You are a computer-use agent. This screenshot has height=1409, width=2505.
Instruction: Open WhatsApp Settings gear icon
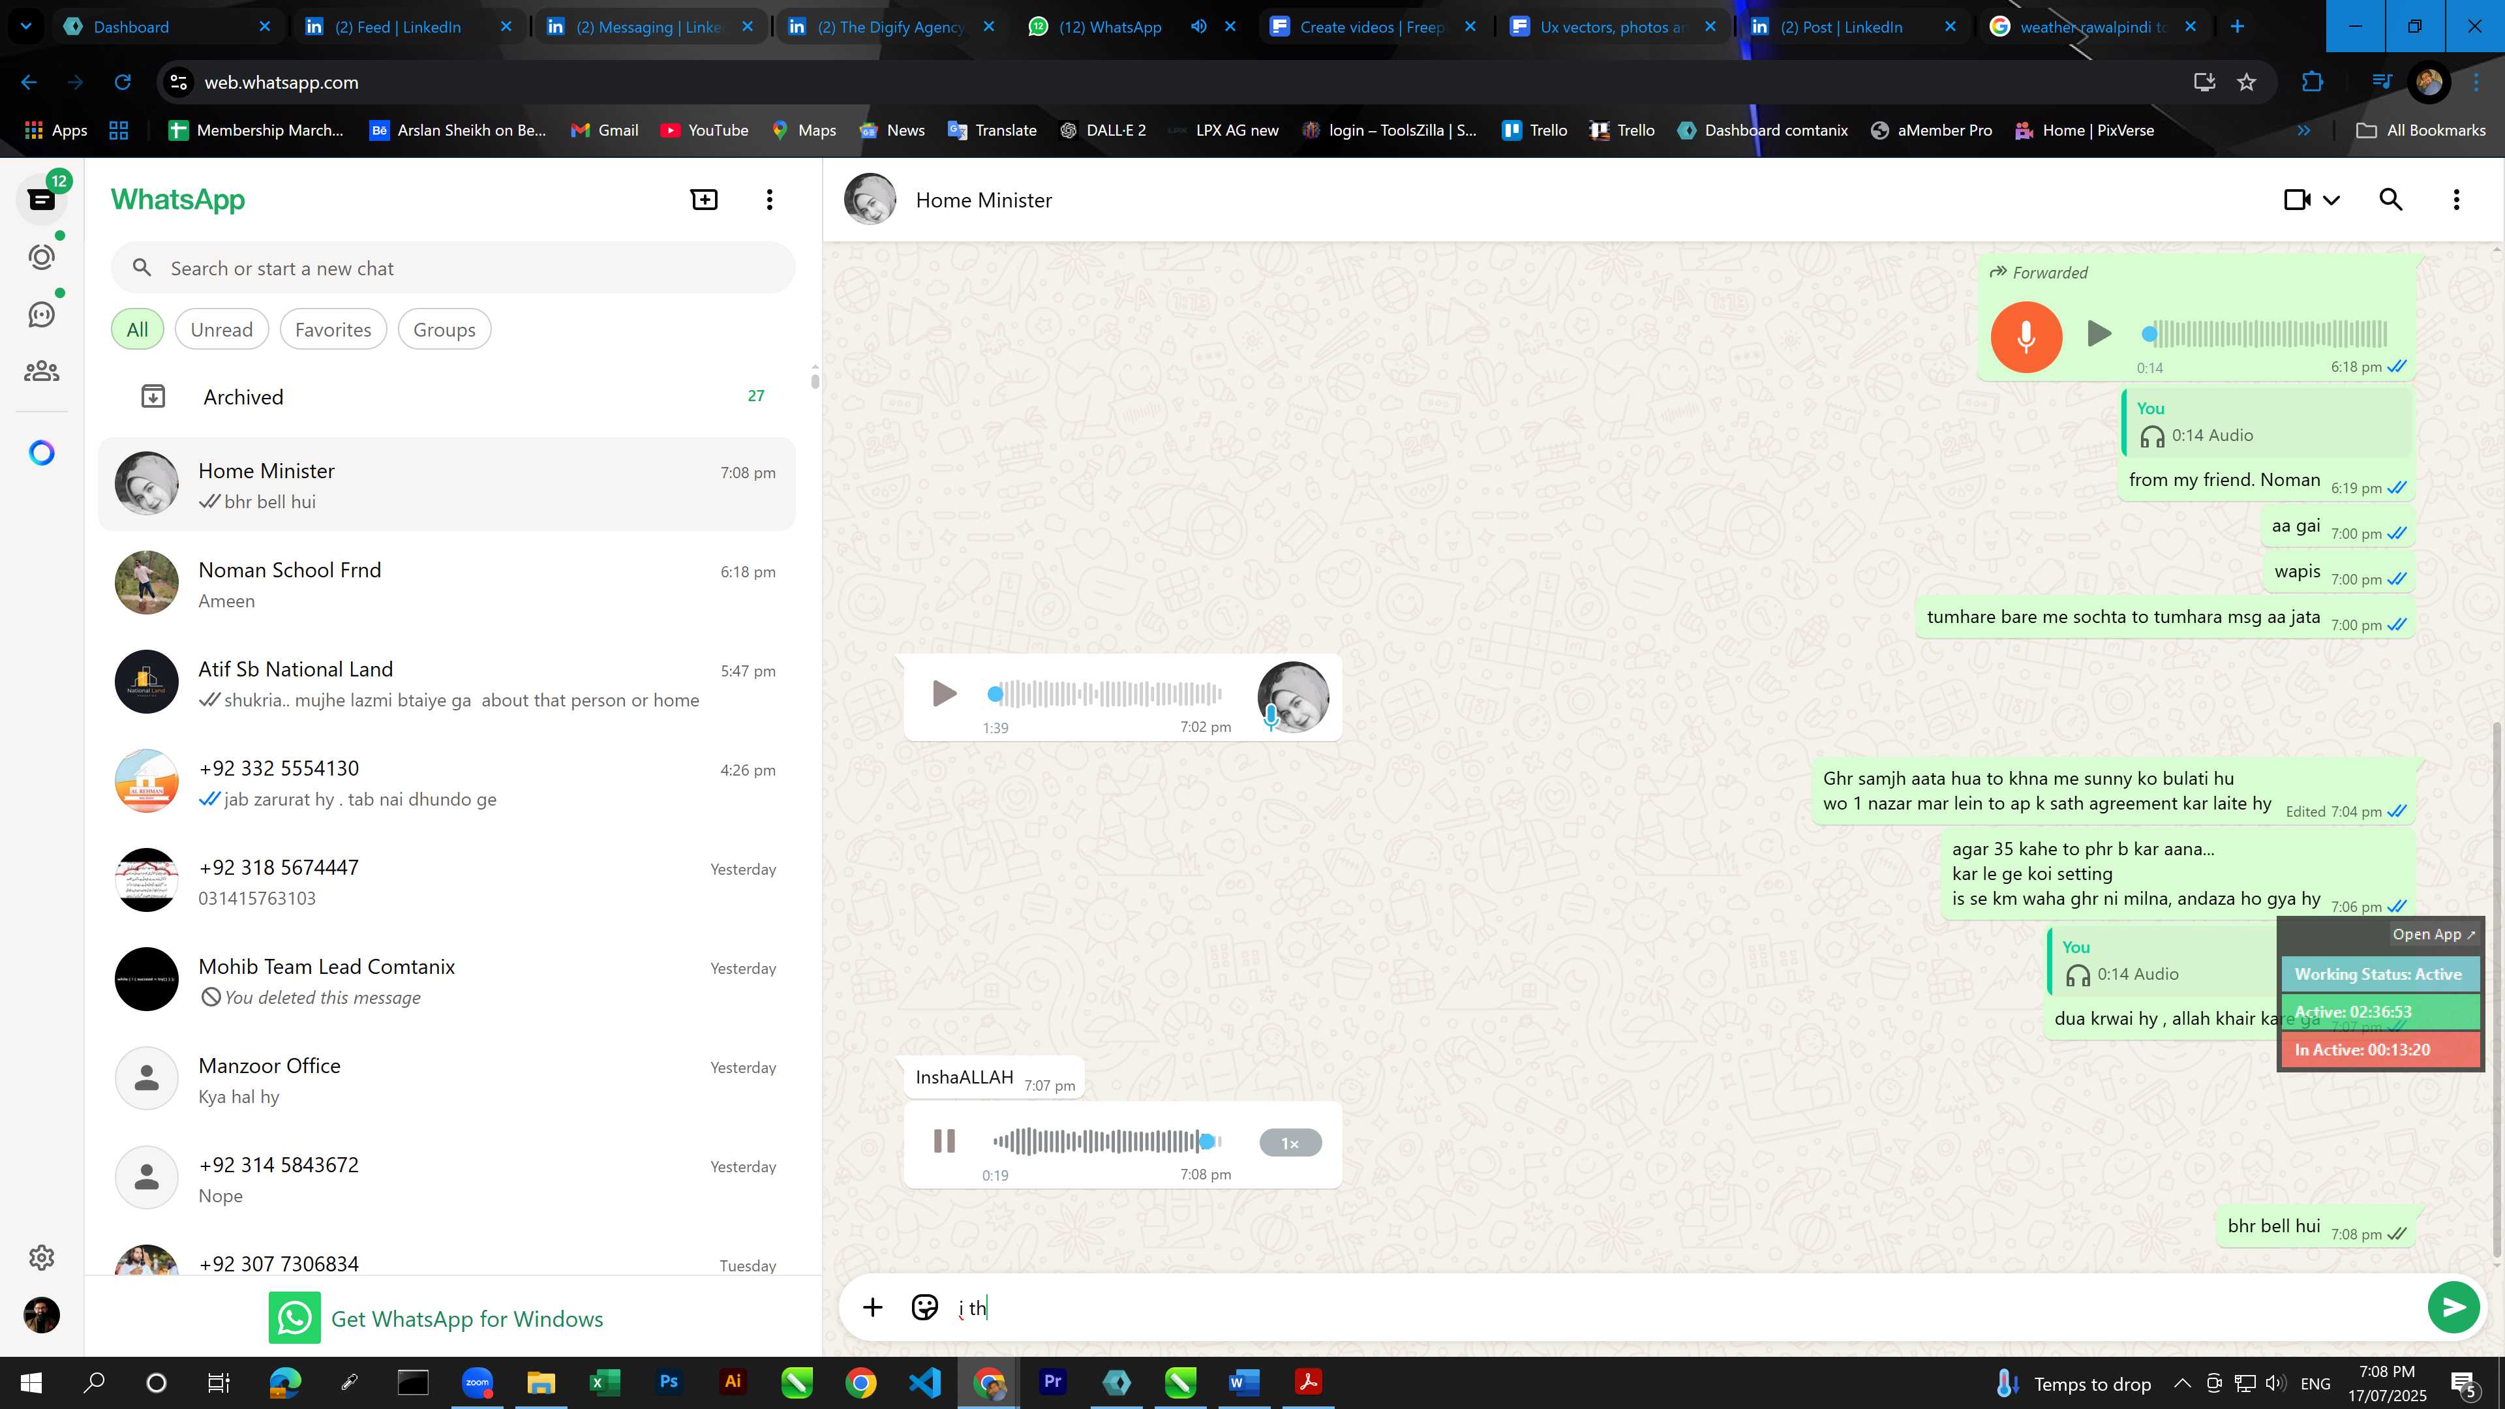point(41,1257)
